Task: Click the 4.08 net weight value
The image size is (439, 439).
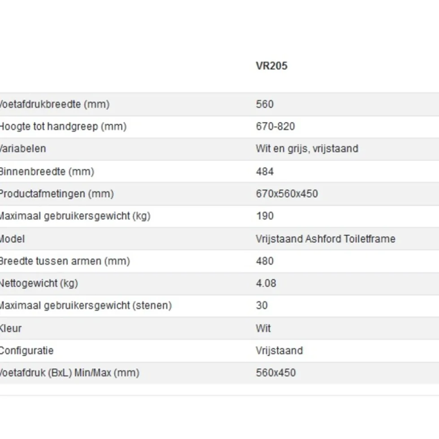Action: tap(266, 283)
